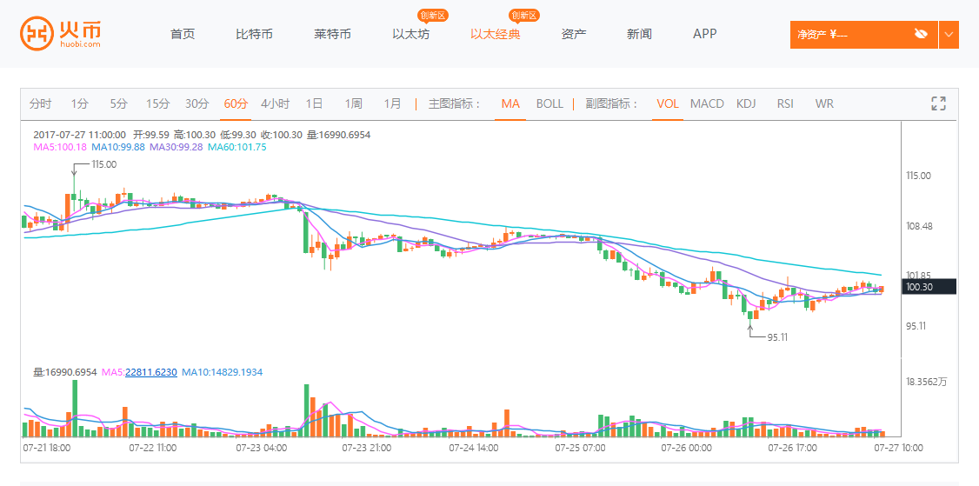Switch chart to 分时 view
The height and width of the screenshot is (486, 979).
point(41,103)
